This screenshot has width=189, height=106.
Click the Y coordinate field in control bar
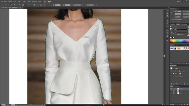click(x=67, y=5)
